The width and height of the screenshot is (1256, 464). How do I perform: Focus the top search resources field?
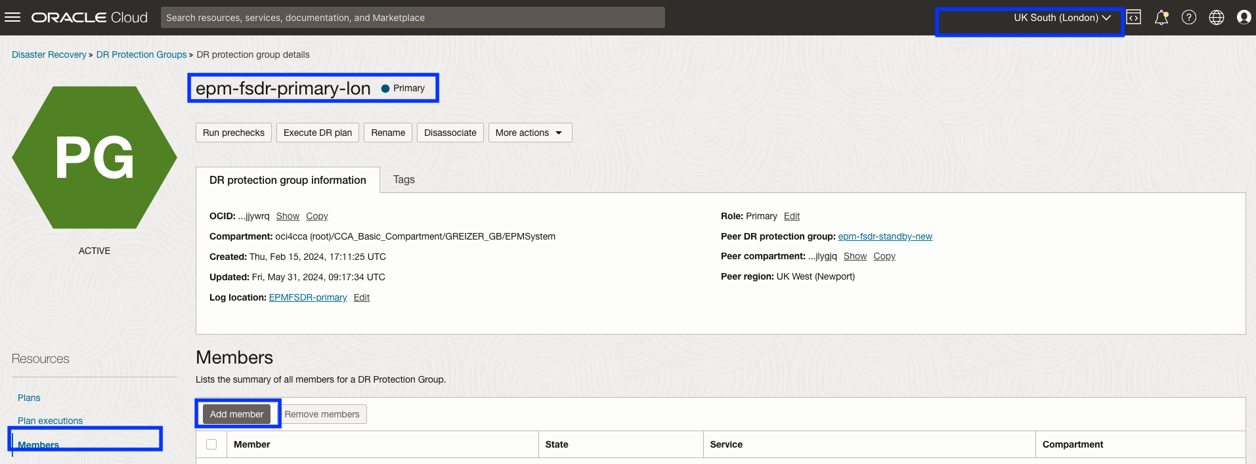[x=413, y=18]
